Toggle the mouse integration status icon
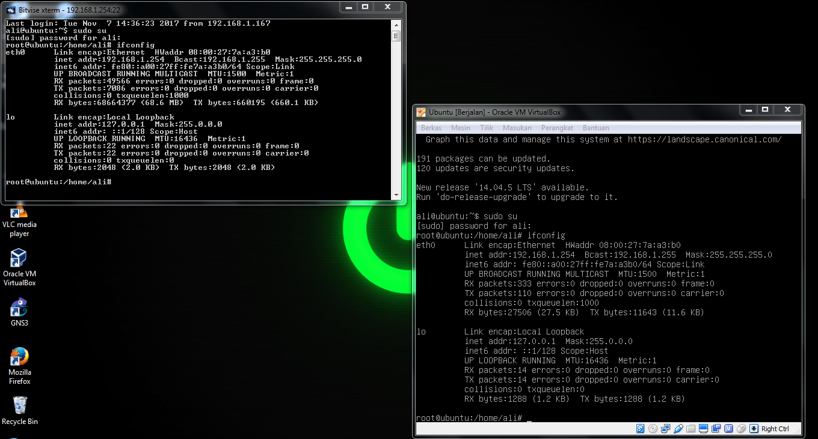The width and height of the screenshot is (818, 439). coord(742,428)
